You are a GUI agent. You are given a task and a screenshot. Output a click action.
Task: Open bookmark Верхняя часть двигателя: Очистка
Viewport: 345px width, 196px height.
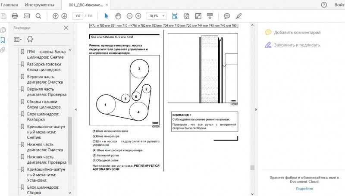click(45, 79)
